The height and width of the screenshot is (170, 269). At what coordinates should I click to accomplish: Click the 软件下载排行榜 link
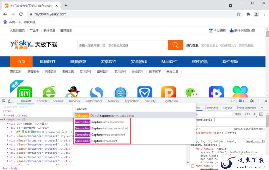click(242, 30)
